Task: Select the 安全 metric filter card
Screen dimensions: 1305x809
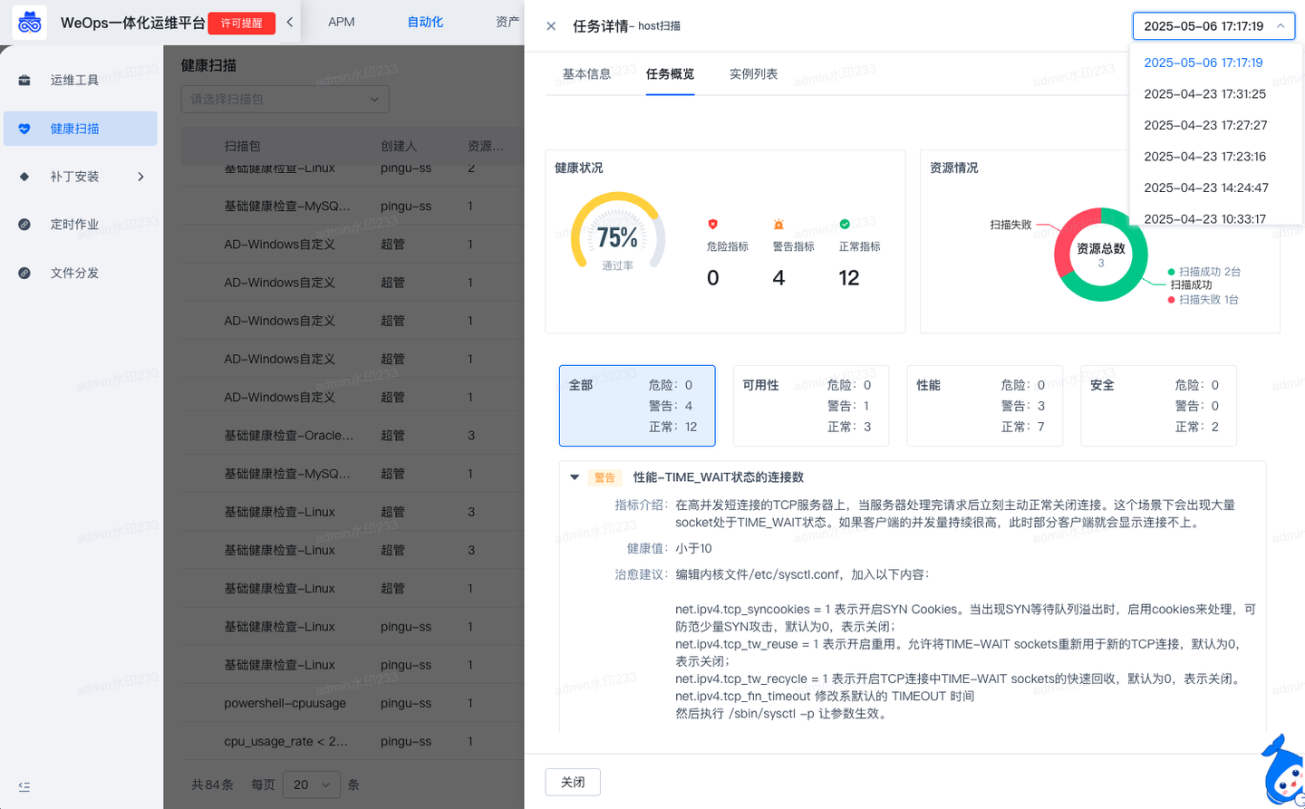Action: (x=1158, y=405)
